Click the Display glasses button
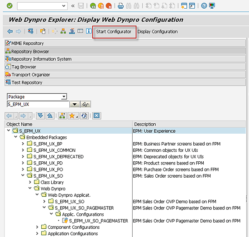Image resolution: width=249 pixels, height=237 pixels. [86, 104]
